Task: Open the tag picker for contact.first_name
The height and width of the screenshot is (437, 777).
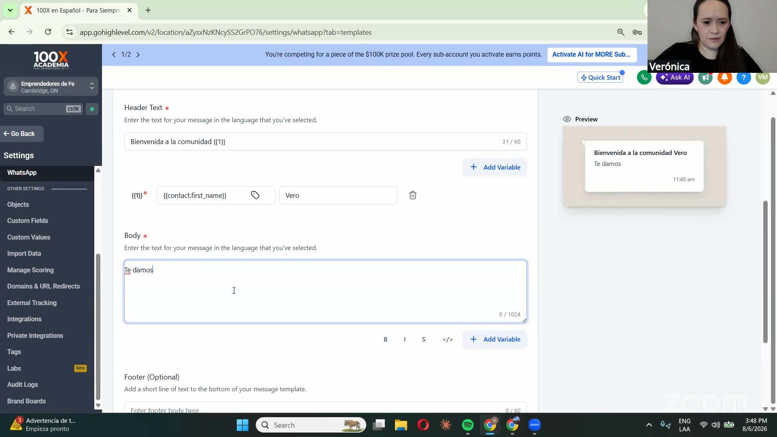Action: tap(255, 195)
